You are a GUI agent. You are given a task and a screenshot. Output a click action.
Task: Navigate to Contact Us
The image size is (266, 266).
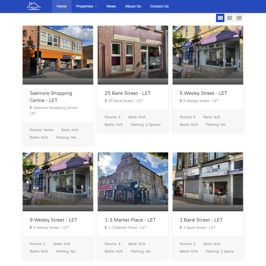pos(159,6)
